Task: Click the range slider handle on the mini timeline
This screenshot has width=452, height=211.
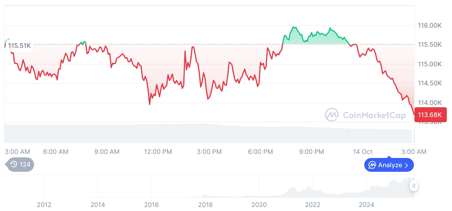Action: point(414,186)
